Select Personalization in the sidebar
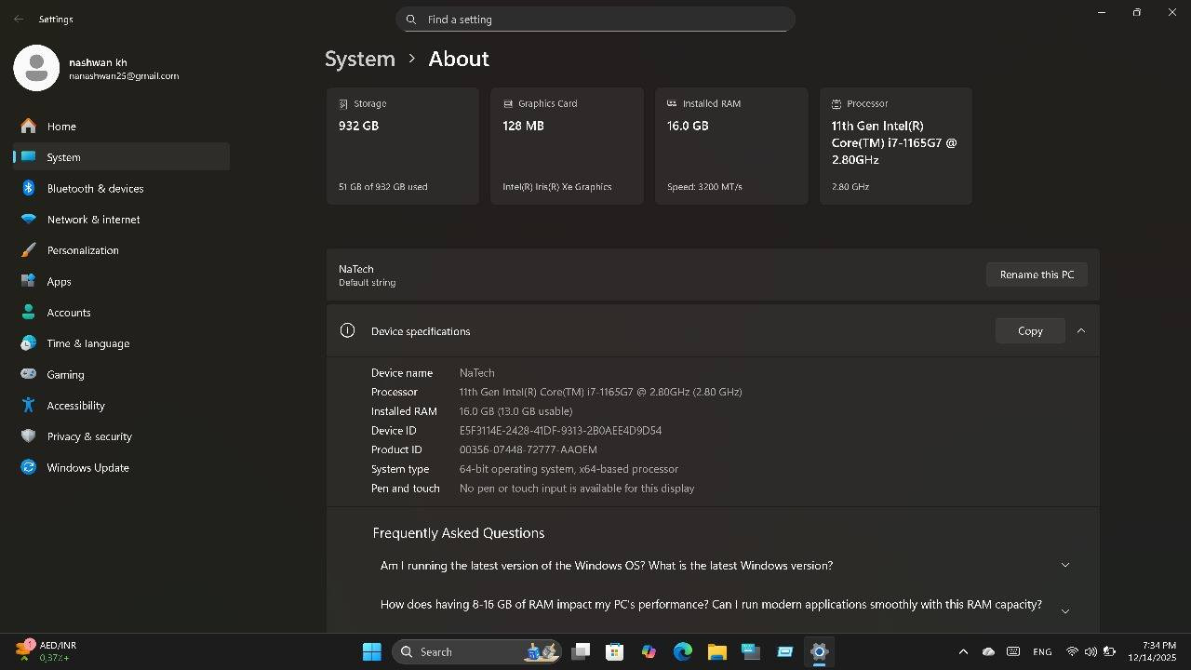The image size is (1191, 670). point(83,249)
